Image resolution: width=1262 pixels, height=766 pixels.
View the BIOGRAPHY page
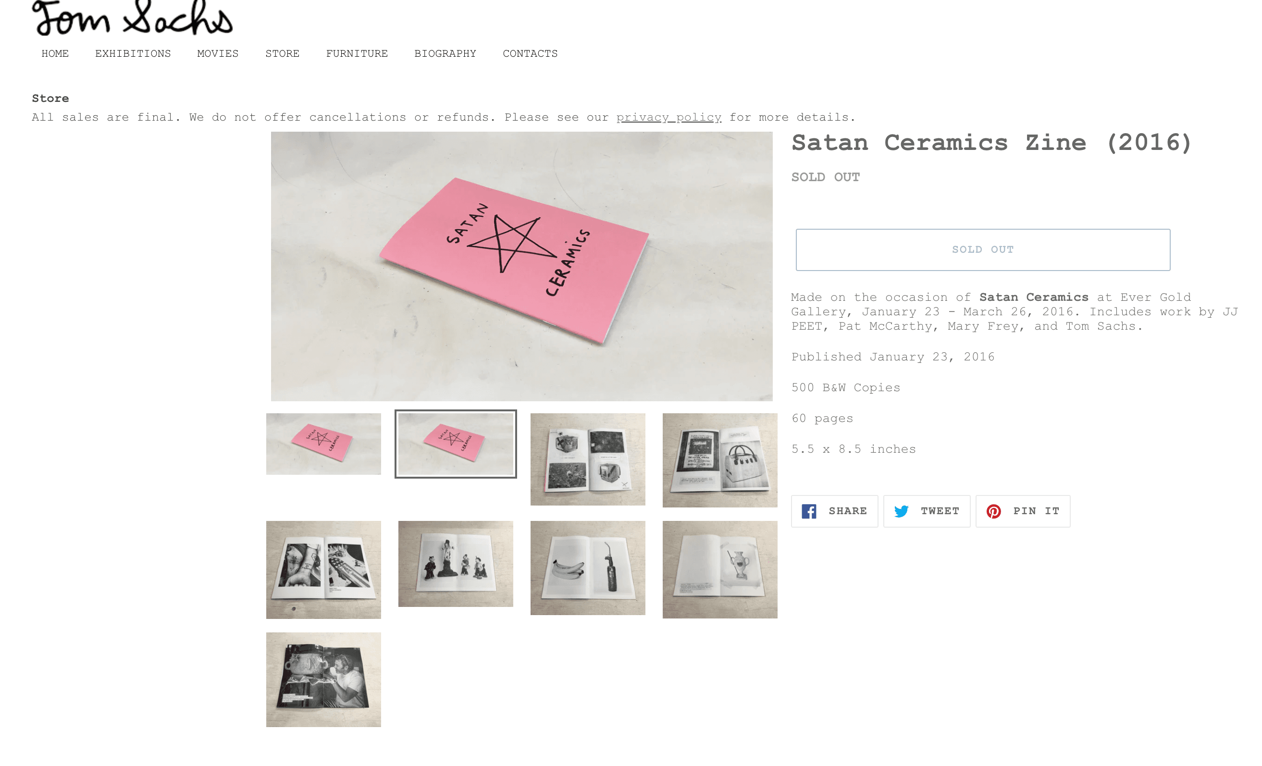click(x=445, y=54)
